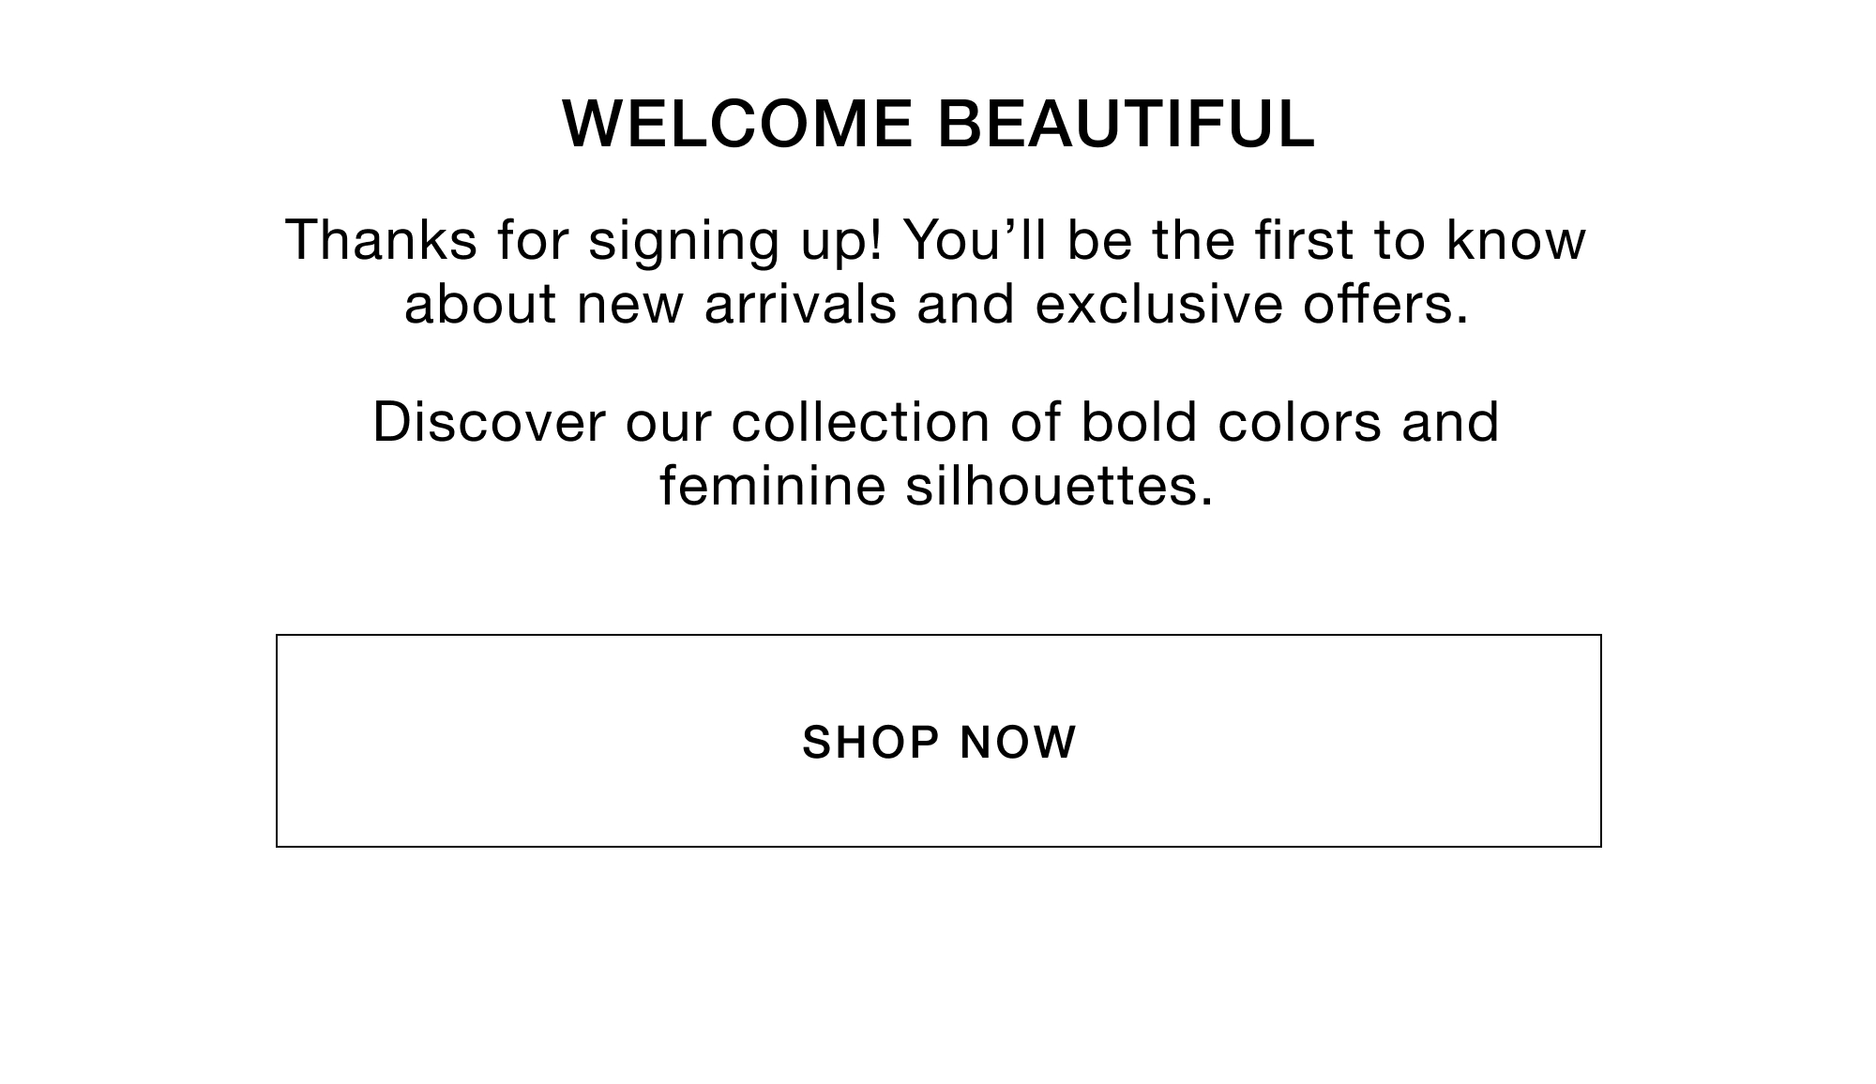Click the phrase 'new arrivals'
The width and height of the screenshot is (1876, 1084).
[x=736, y=305]
